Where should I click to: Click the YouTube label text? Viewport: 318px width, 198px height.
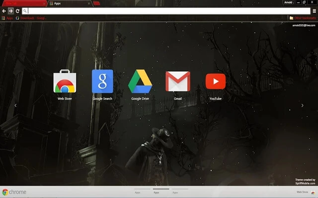click(216, 99)
